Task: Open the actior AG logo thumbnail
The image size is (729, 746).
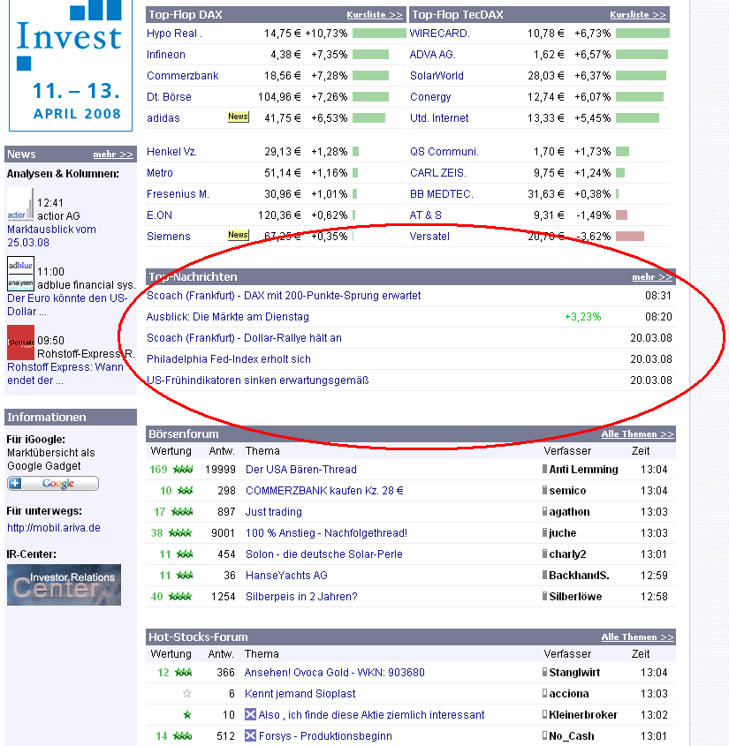Action: tap(20, 205)
